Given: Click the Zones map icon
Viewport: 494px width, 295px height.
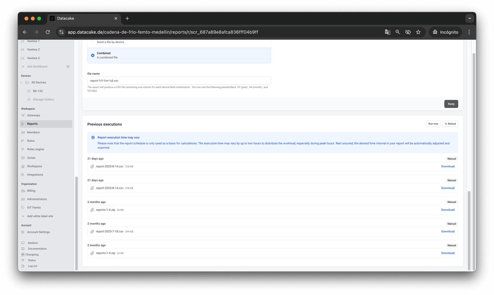Looking at the screenshot, I should (x=23, y=158).
